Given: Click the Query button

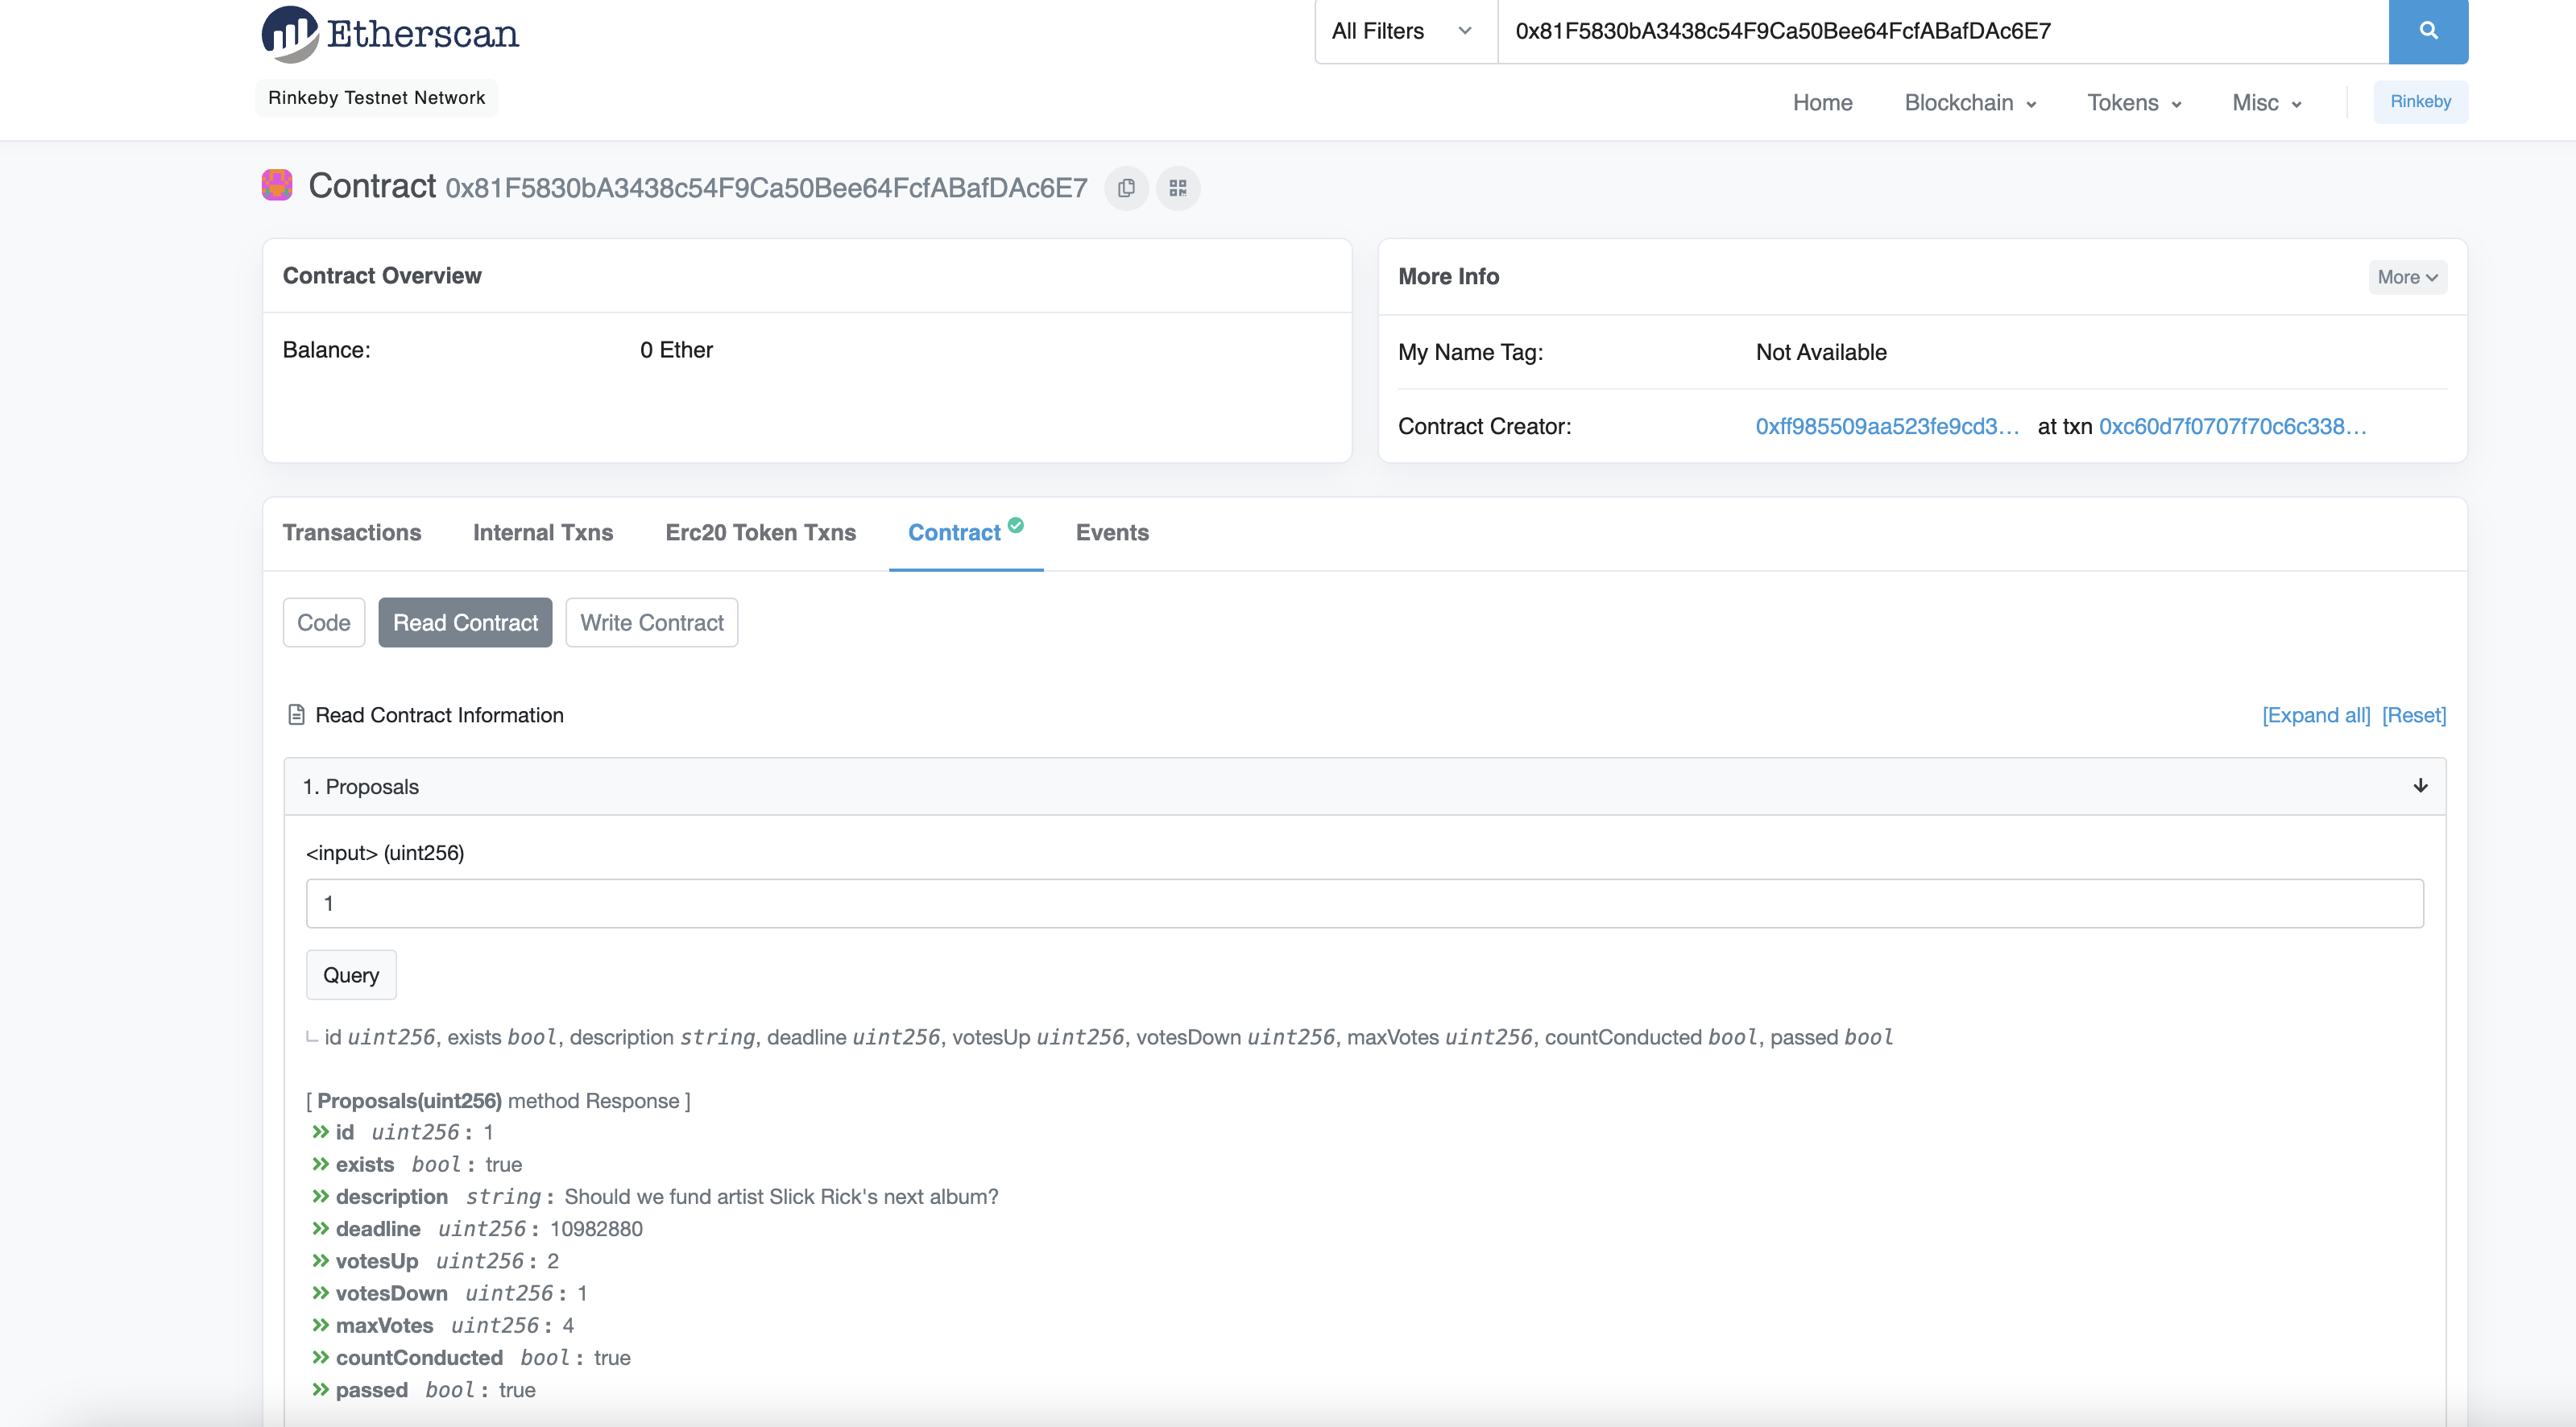Looking at the screenshot, I should point(350,974).
